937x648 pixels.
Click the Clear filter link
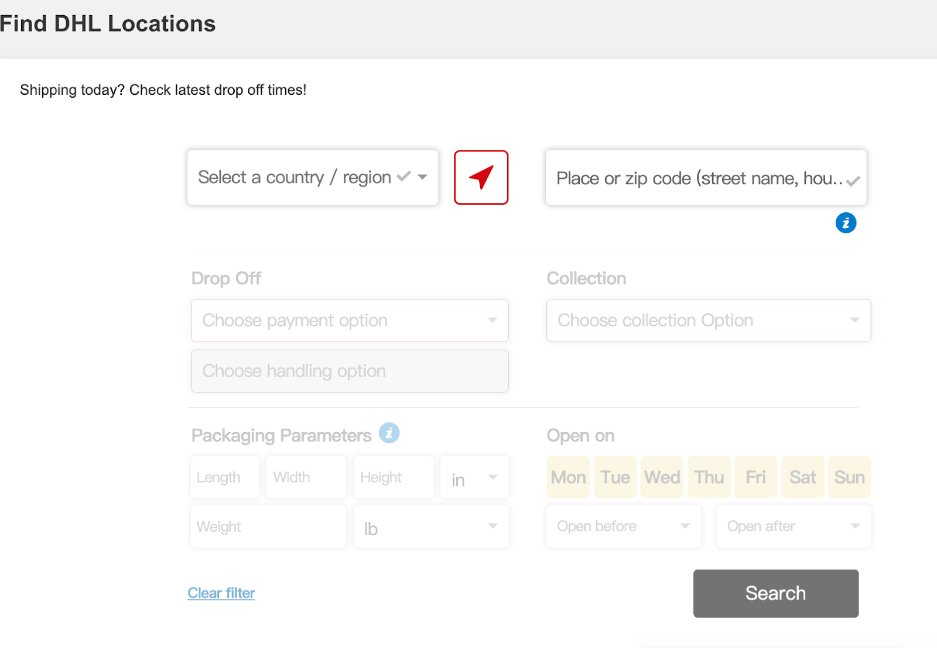tap(221, 593)
